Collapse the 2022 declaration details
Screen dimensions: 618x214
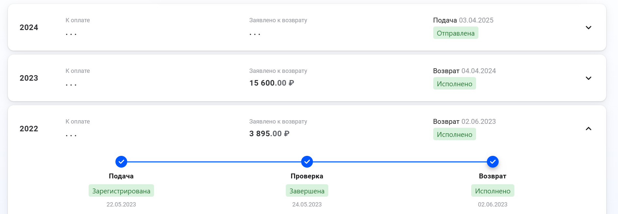coord(589,129)
